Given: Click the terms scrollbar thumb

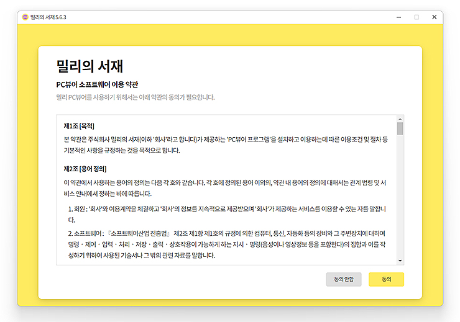Looking at the screenshot, I should coord(400,128).
